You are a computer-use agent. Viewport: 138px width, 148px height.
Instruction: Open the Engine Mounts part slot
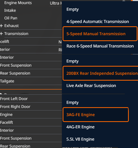point(18,3)
